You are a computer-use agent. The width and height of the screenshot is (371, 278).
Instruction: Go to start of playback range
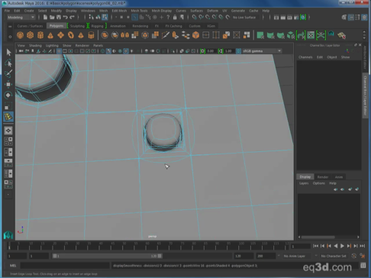coord(315,246)
